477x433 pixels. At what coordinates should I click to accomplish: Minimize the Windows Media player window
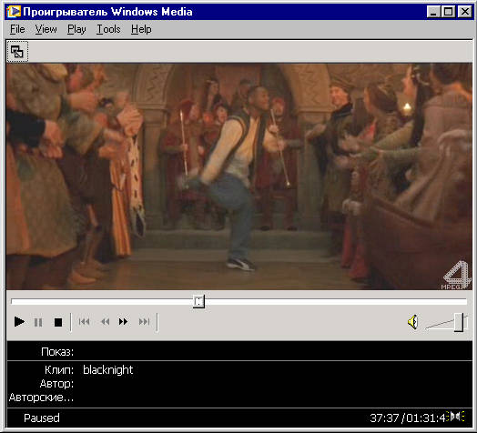pyautogui.click(x=433, y=12)
